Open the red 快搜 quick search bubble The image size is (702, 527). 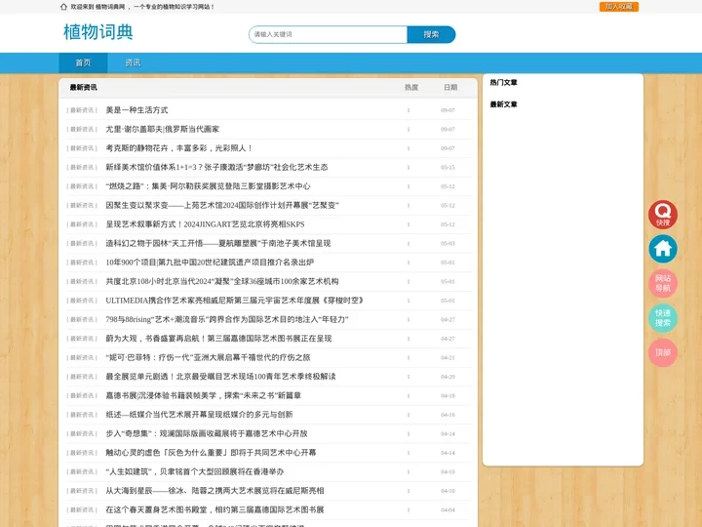coord(663,214)
